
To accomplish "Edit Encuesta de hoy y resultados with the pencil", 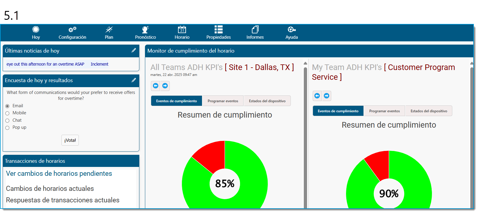I will (134, 80).
